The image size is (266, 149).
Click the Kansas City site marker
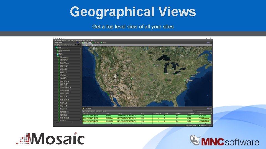(x=151, y=80)
